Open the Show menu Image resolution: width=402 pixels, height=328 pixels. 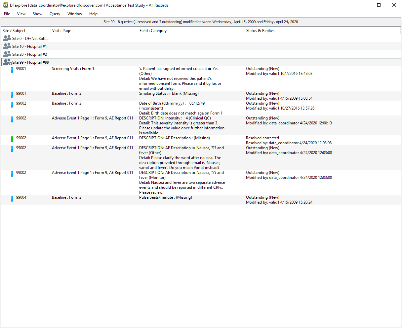tap(37, 14)
